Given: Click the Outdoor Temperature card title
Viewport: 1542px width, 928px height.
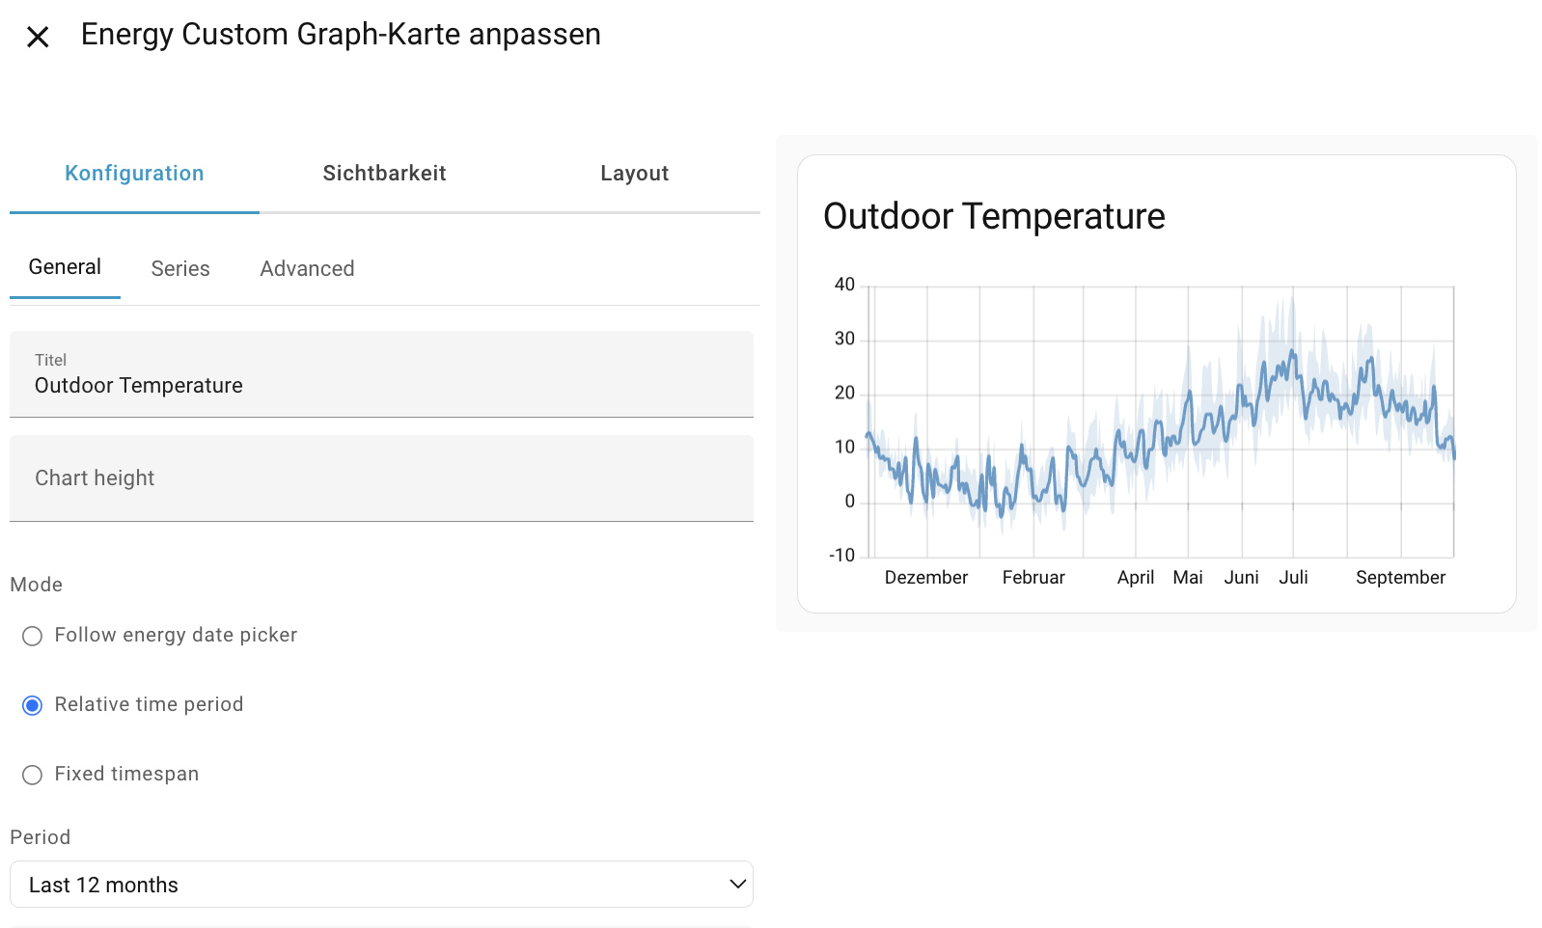Looking at the screenshot, I should [994, 217].
